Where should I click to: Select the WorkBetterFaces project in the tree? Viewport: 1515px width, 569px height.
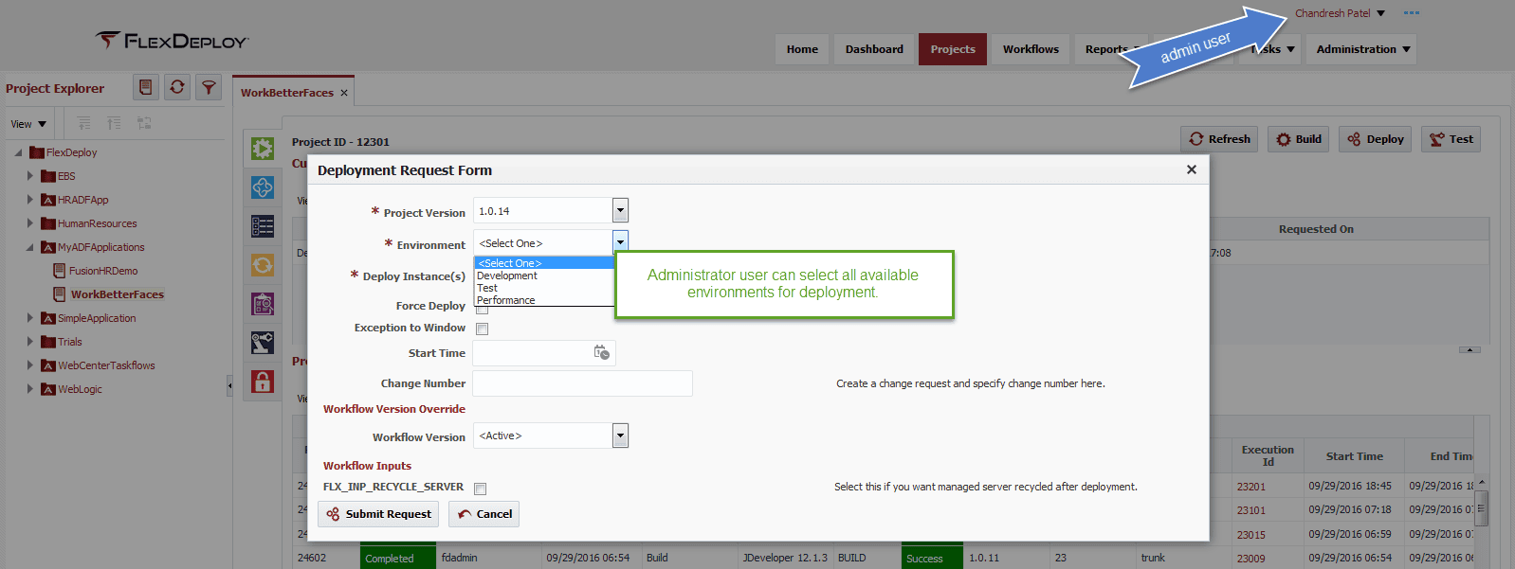click(x=117, y=294)
